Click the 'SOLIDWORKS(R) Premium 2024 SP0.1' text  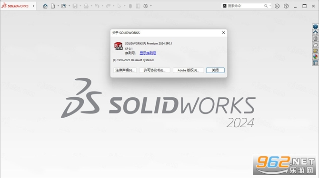(x=149, y=43)
